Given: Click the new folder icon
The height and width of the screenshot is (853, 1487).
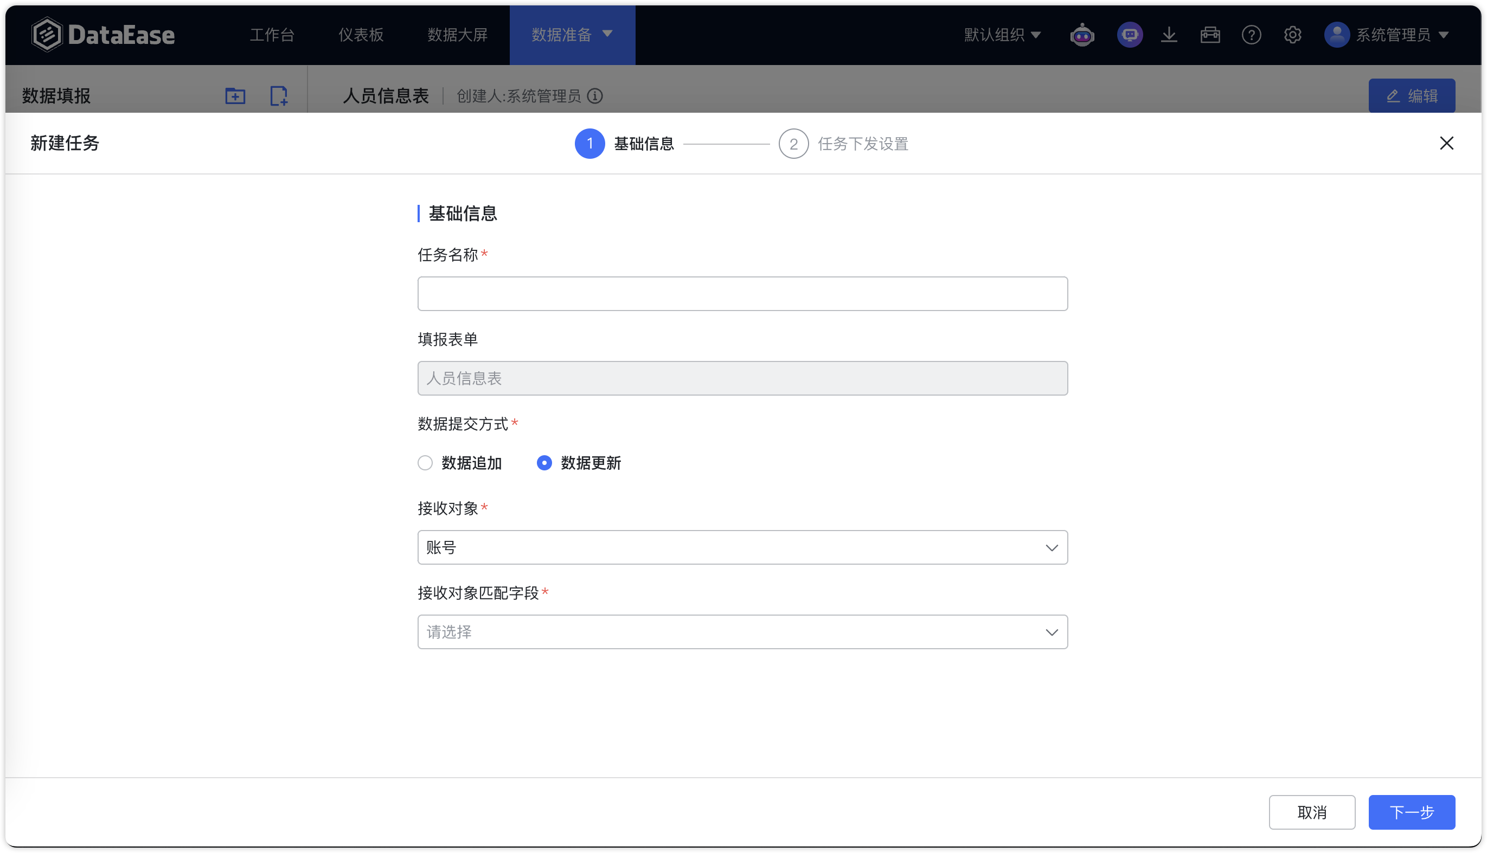Looking at the screenshot, I should tap(235, 95).
